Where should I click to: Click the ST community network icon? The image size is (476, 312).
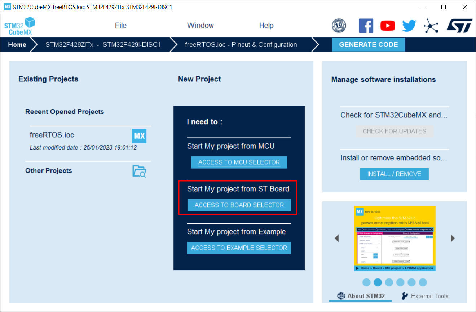click(x=431, y=26)
